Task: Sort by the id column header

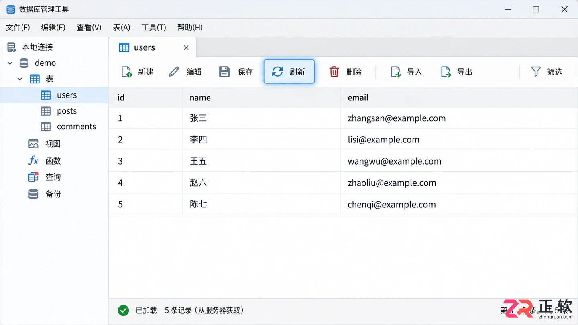Action: point(146,97)
